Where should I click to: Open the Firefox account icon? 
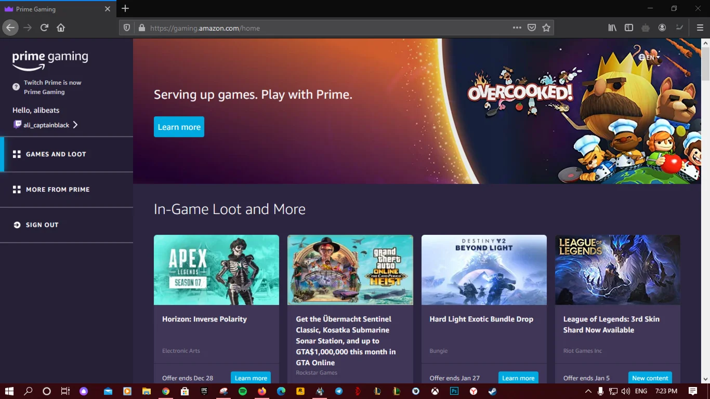click(662, 28)
